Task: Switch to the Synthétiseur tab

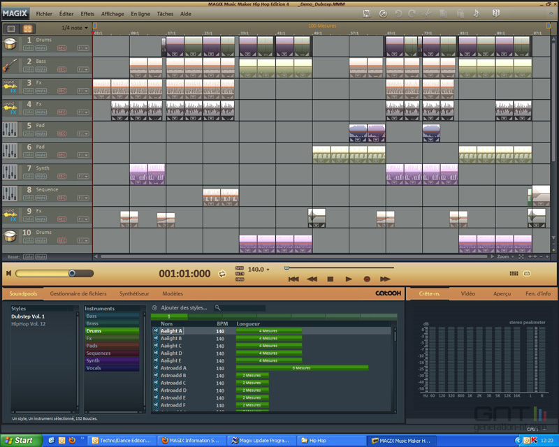Action: [x=134, y=294]
